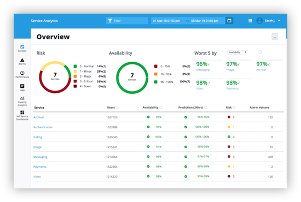
Task: Click the orange 76 - 95% availability swatch
Action: 155,74
